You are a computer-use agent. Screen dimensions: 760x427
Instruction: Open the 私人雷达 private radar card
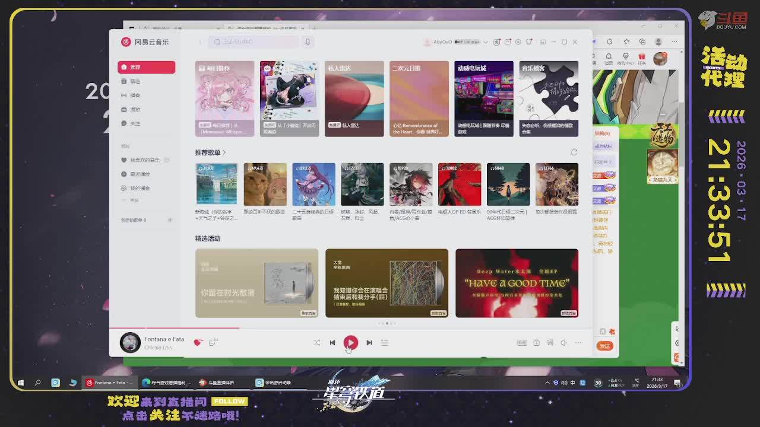[x=354, y=98]
